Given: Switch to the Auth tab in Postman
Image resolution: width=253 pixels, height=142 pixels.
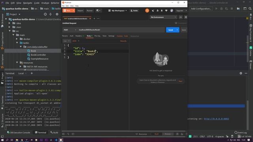Looking at the screenshot, I should (72, 36).
